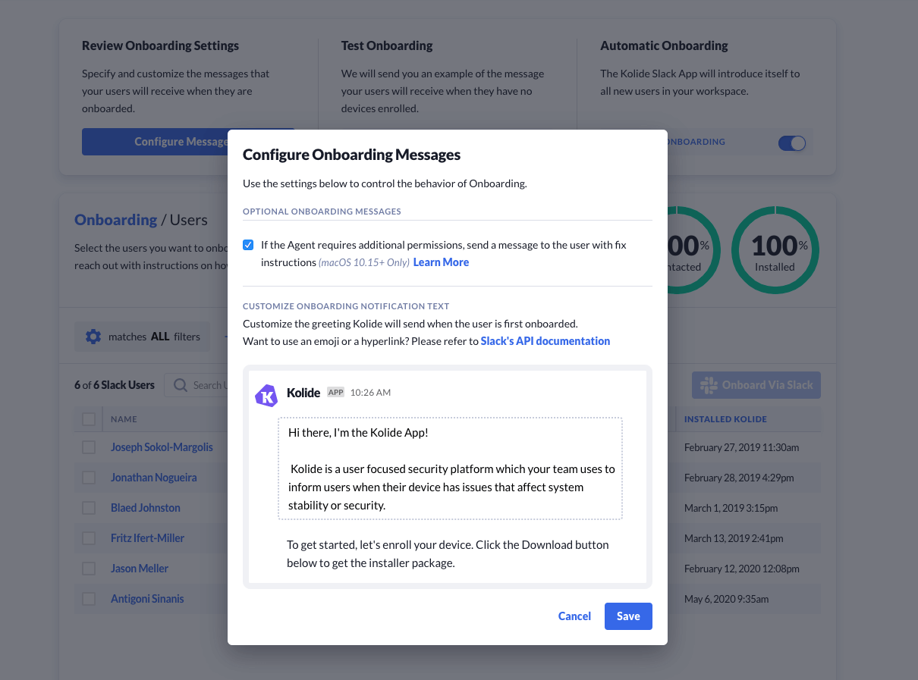Click the search magnifier icon

pyautogui.click(x=181, y=385)
